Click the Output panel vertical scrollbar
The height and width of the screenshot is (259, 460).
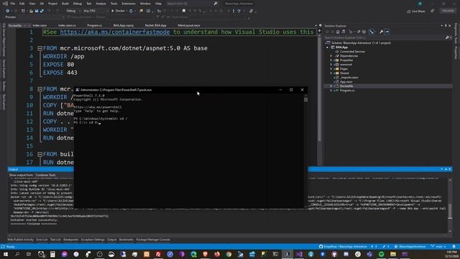tap(450, 206)
